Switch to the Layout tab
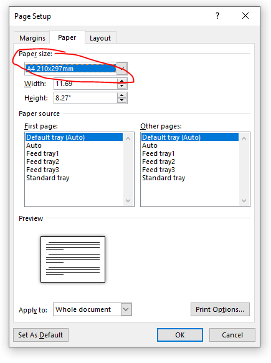 coord(100,38)
